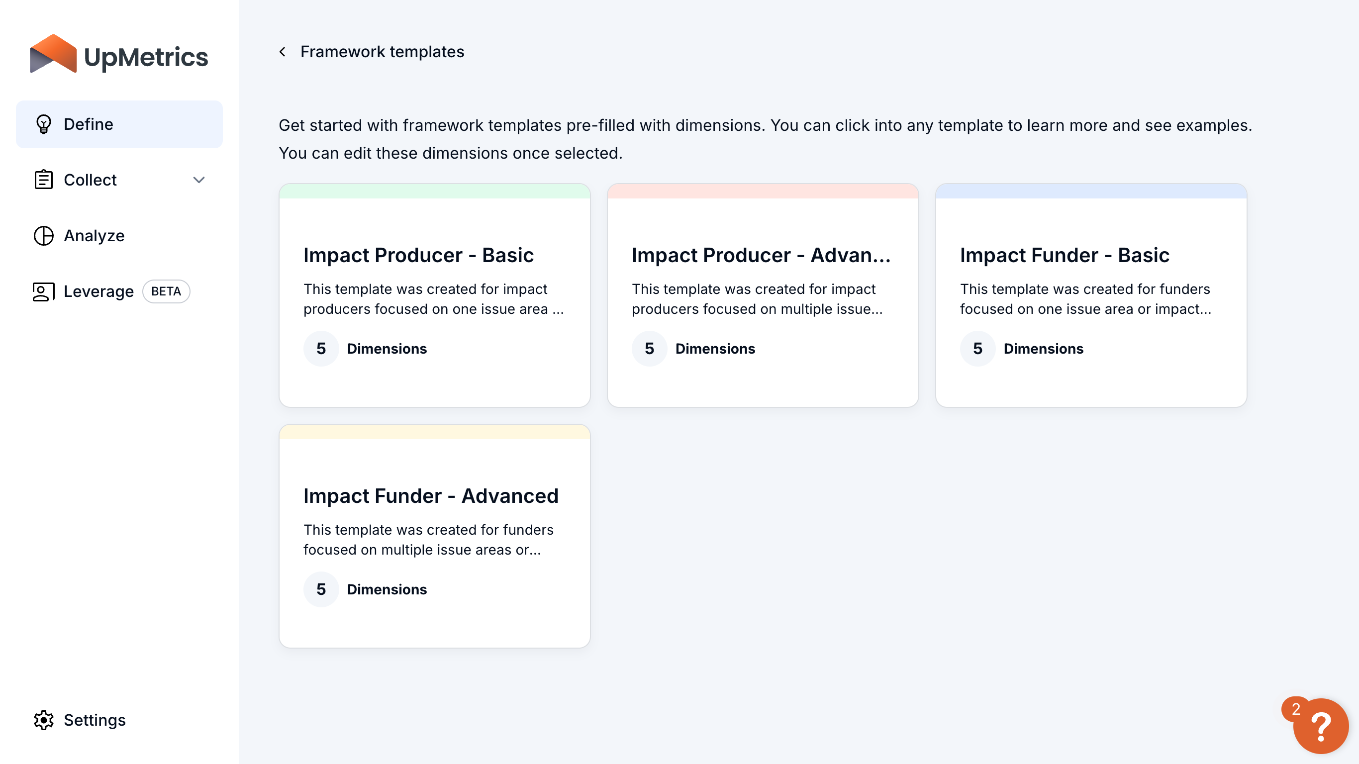Click the Settings gear icon

[44, 719]
